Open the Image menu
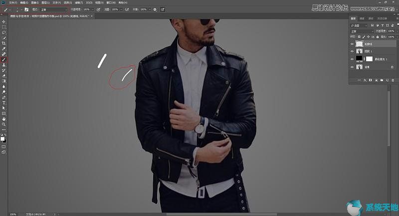The image size is (399, 216). pyautogui.click(x=34, y=2)
